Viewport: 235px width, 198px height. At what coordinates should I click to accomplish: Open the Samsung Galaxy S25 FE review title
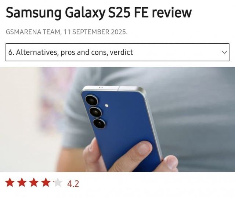point(99,12)
